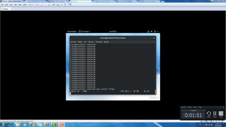
Task: Open the terminal Ver menu
Action: pyautogui.click(x=85, y=42)
